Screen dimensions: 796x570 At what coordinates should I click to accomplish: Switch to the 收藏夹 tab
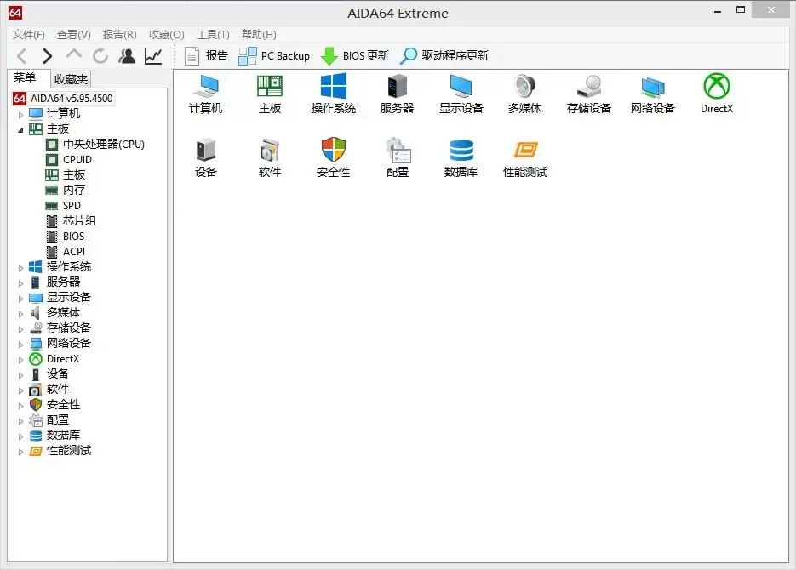[x=71, y=79]
